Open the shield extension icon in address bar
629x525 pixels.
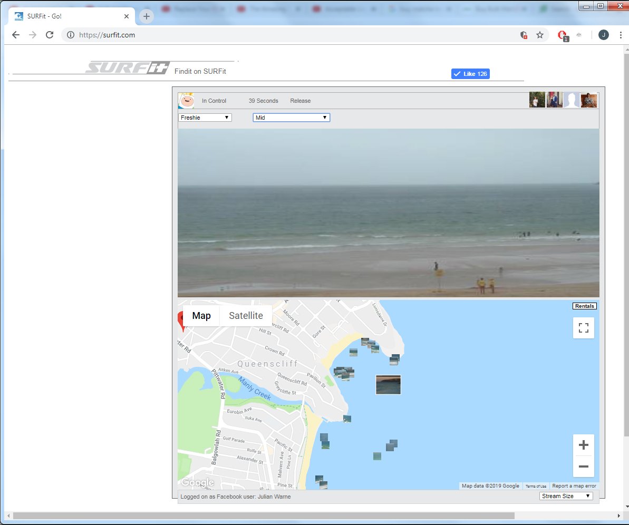tap(524, 35)
